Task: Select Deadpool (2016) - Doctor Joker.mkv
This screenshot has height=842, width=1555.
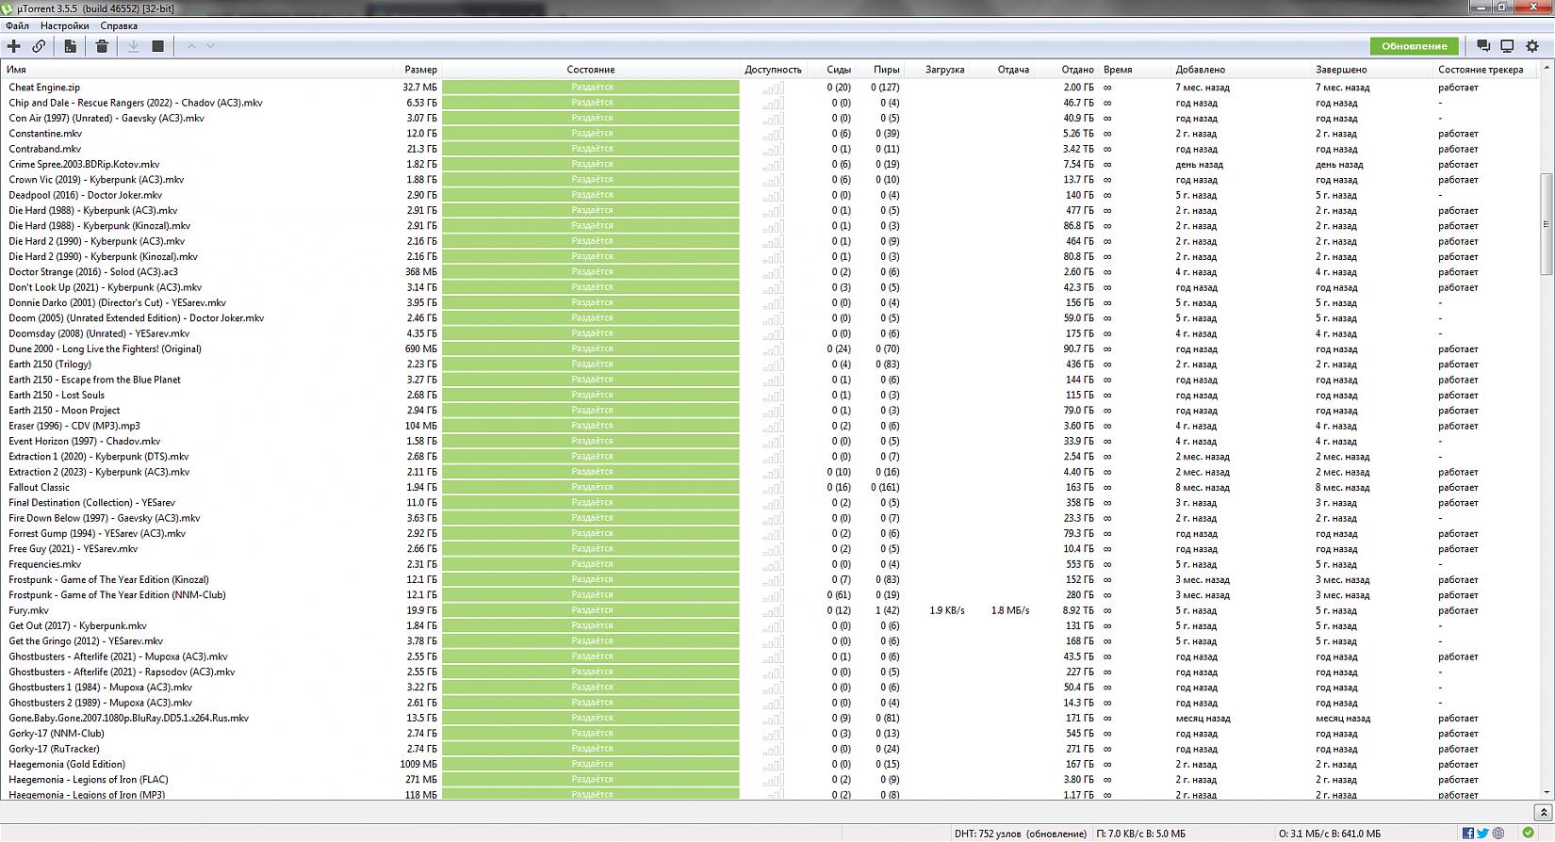Action: pyautogui.click(x=85, y=195)
